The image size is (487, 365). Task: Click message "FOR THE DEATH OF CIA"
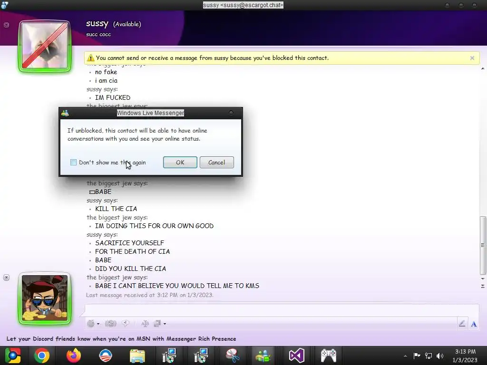coord(132,251)
